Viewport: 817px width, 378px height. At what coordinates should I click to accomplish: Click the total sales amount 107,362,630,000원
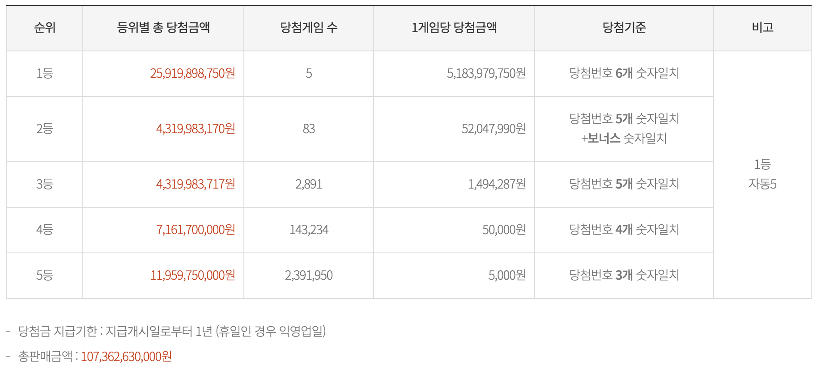point(126,357)
